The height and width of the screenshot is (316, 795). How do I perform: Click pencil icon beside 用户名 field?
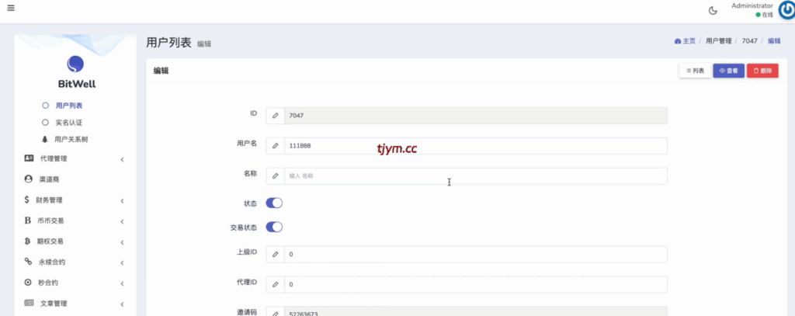click(x=276, y=146)
